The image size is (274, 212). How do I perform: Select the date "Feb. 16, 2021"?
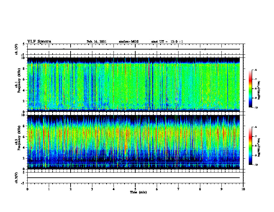coord(97,42)
